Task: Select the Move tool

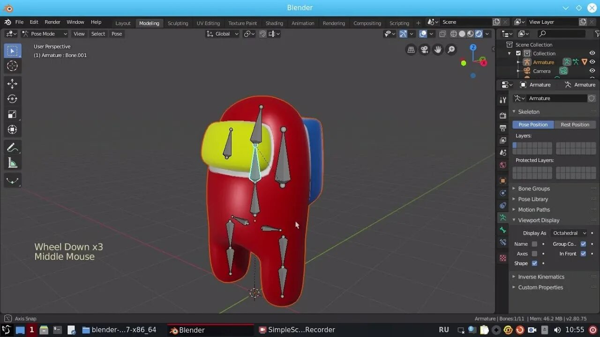Action: (13, 84)
